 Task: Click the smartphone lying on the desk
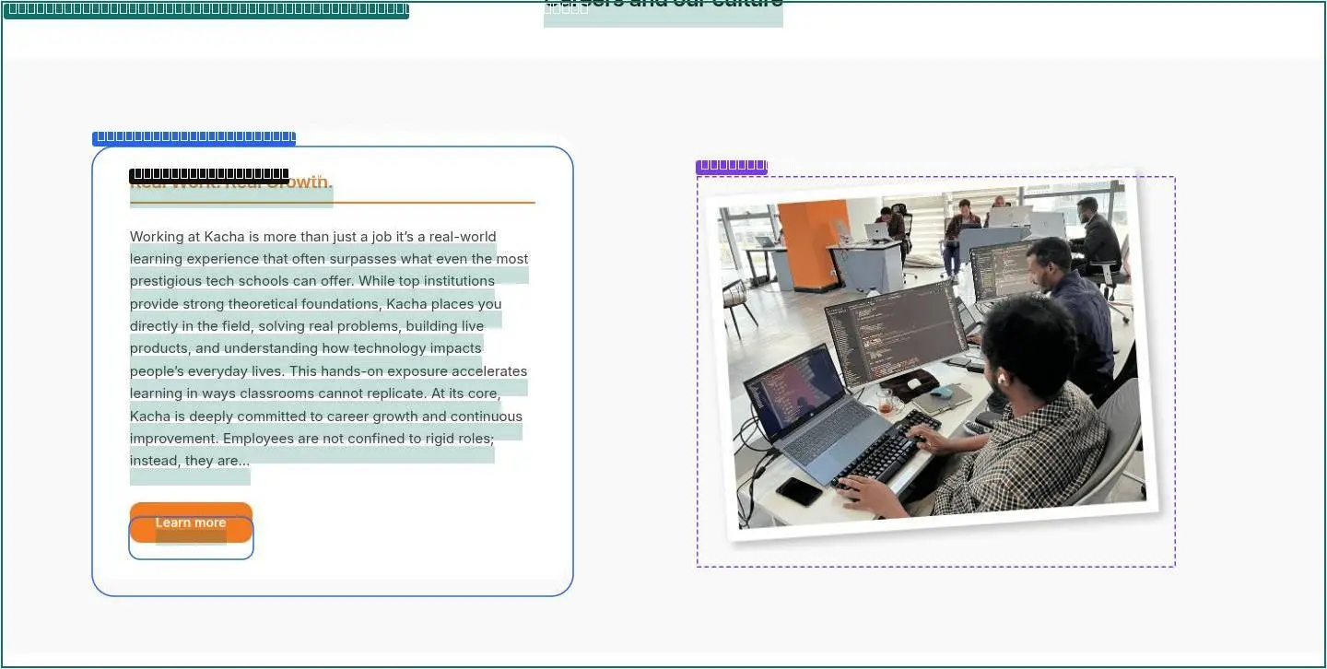[x=798, y=491]
